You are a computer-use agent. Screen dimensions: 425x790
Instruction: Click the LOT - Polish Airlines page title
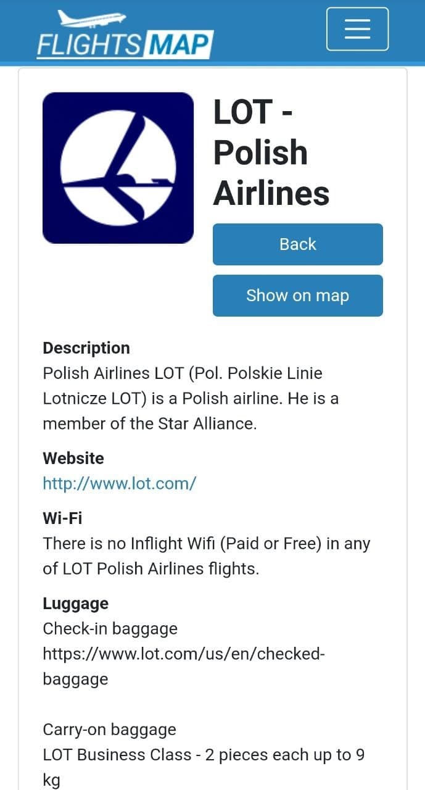(x=271, y=152)
